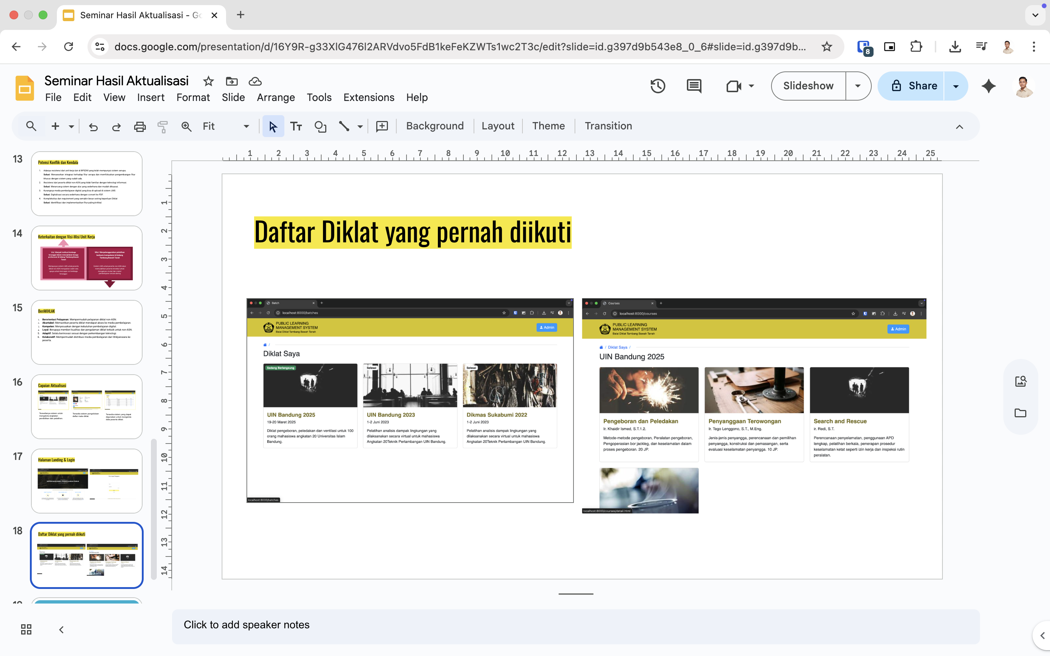Star the Seminar Hasil Aktualisasi document
Viewport: 1050px width, 656px height.
pos(209,81)
